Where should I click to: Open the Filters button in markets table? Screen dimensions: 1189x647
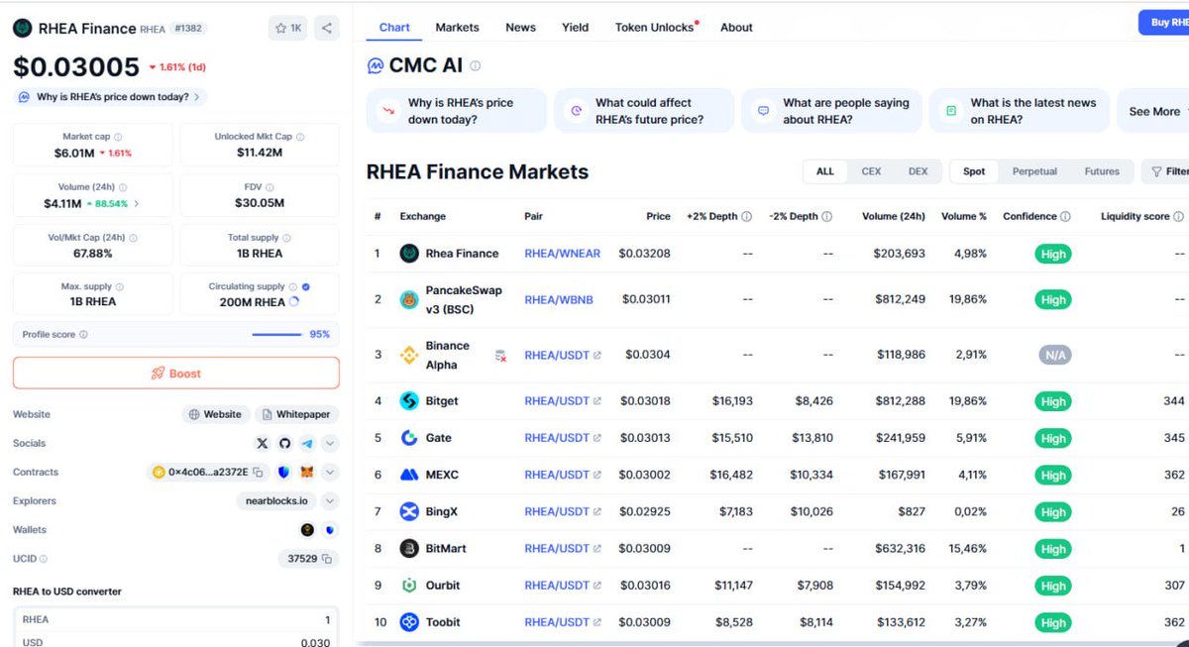point(1166,171)
